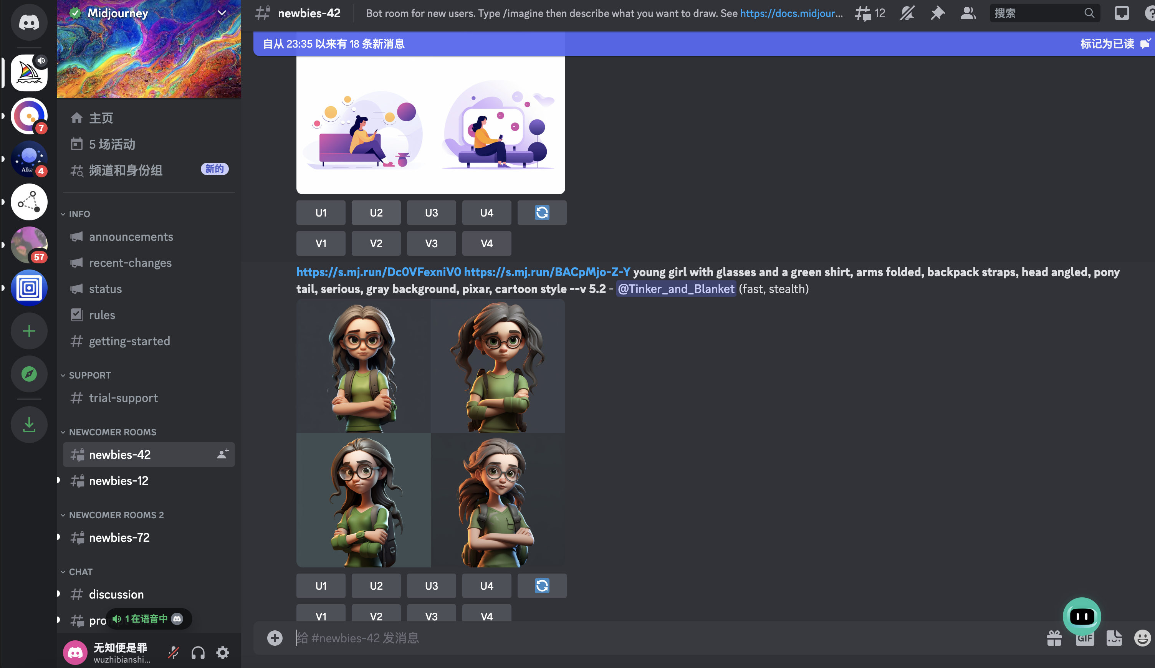Open the sticker picker
Image resolution: width=1155 pixels, height=668 pixels.
click(x=1114, y=638)
